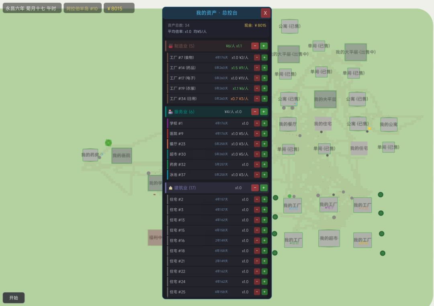434x306 pixels.
Task: Click the 我的超市 building on map
Action: [329, 238]
